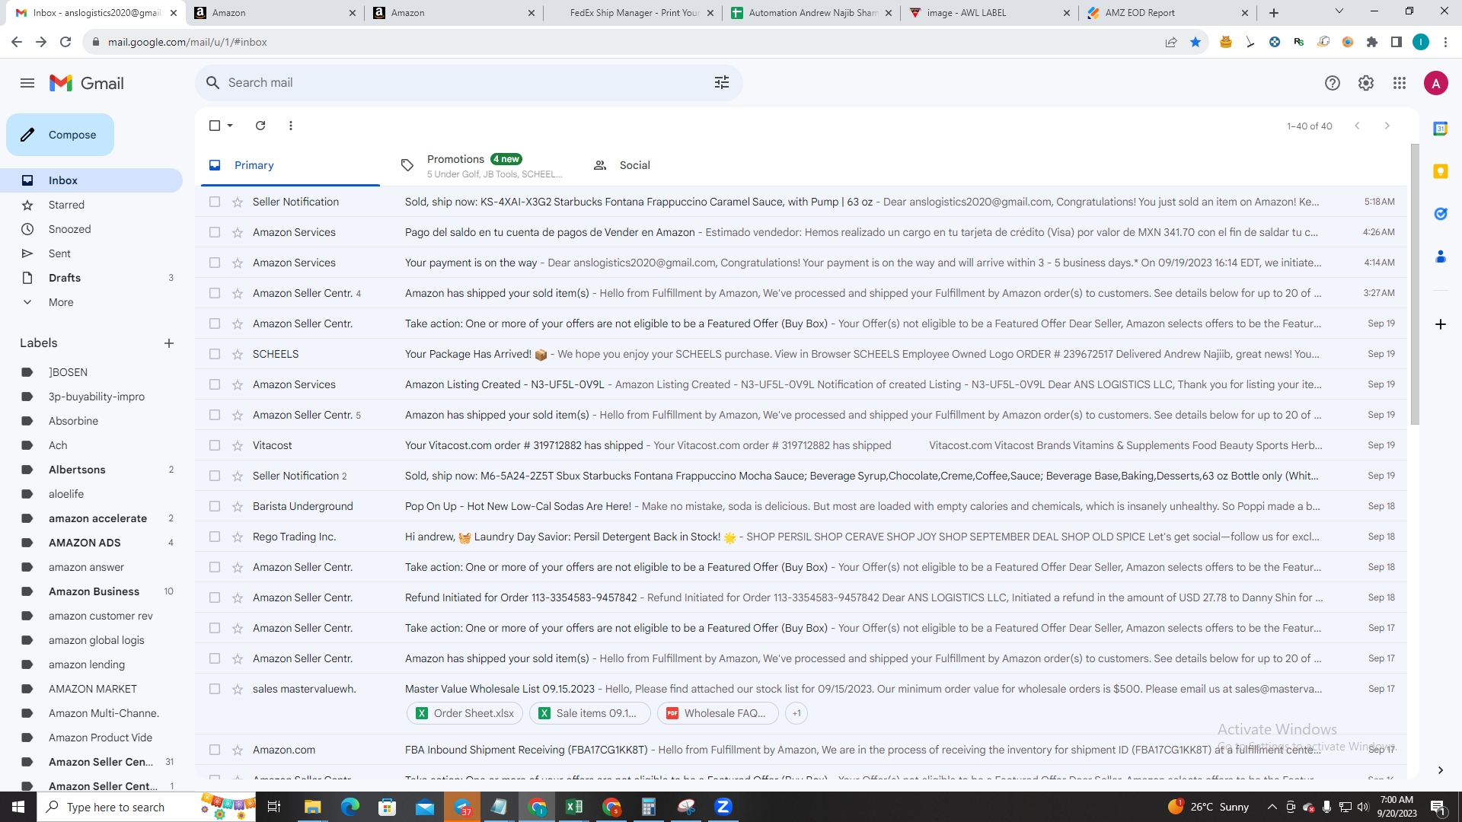This screenshot has height=822, width=1462.
Task: Star the Seller Notification 5:18 AM email
Action: [x=238, y=202]
